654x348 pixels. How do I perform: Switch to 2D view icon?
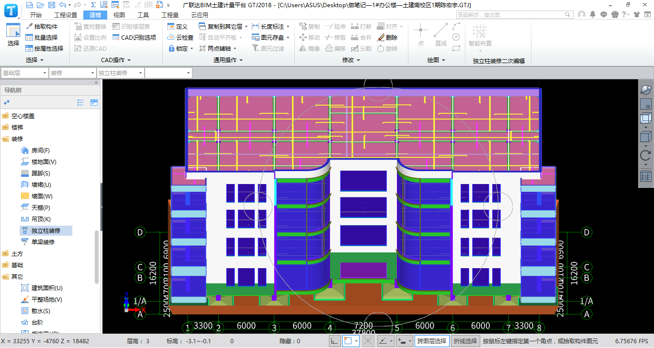point(646,104)
